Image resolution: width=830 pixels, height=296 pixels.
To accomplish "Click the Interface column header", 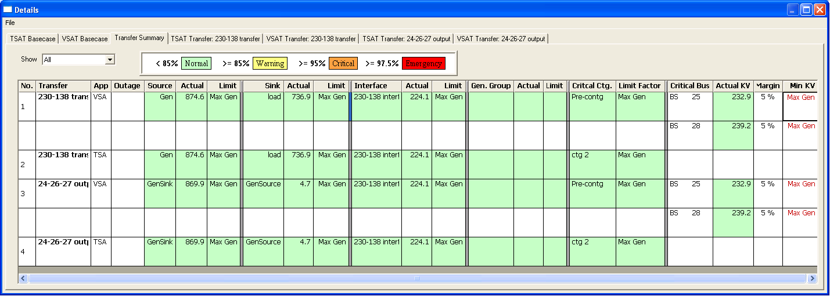I will 376,86.
